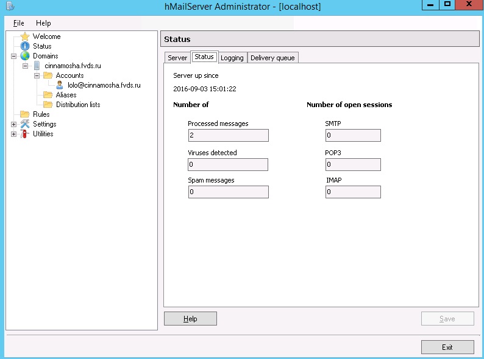The height and width of the screenshot is (359, 484).
Task: Click the Exit button
Action: (x=447, y=347)
